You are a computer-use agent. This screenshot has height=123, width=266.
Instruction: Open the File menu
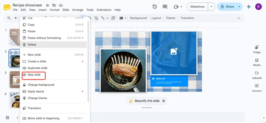[15, 10]
